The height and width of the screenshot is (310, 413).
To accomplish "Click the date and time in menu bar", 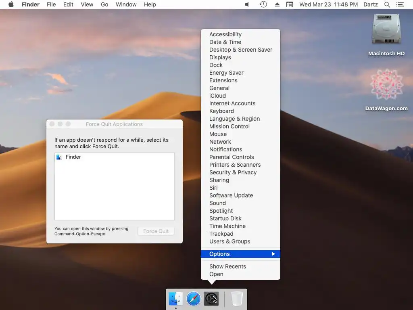I will coord(328,4).
